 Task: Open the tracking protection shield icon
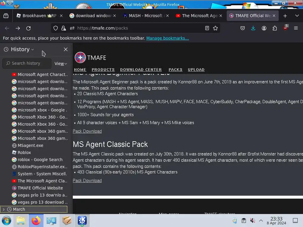click(x=56, y=28)
